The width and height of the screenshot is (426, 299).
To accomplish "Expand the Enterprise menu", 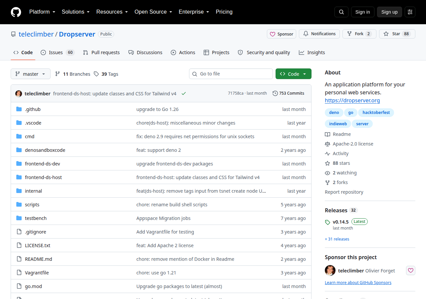I will [x=194, y=12].
